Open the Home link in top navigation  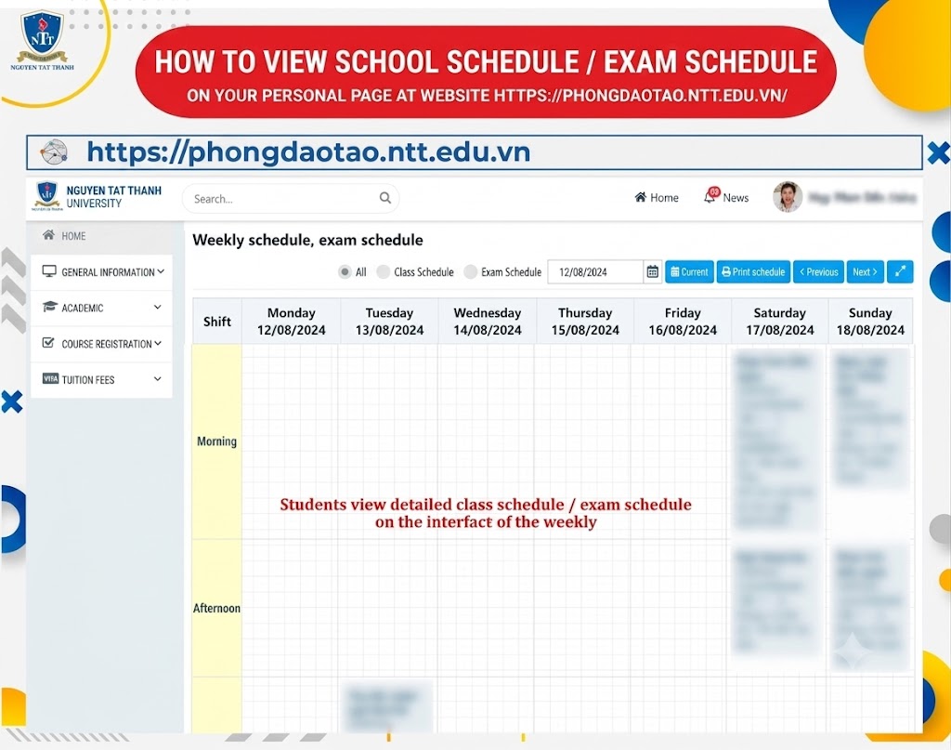[657, 198]
